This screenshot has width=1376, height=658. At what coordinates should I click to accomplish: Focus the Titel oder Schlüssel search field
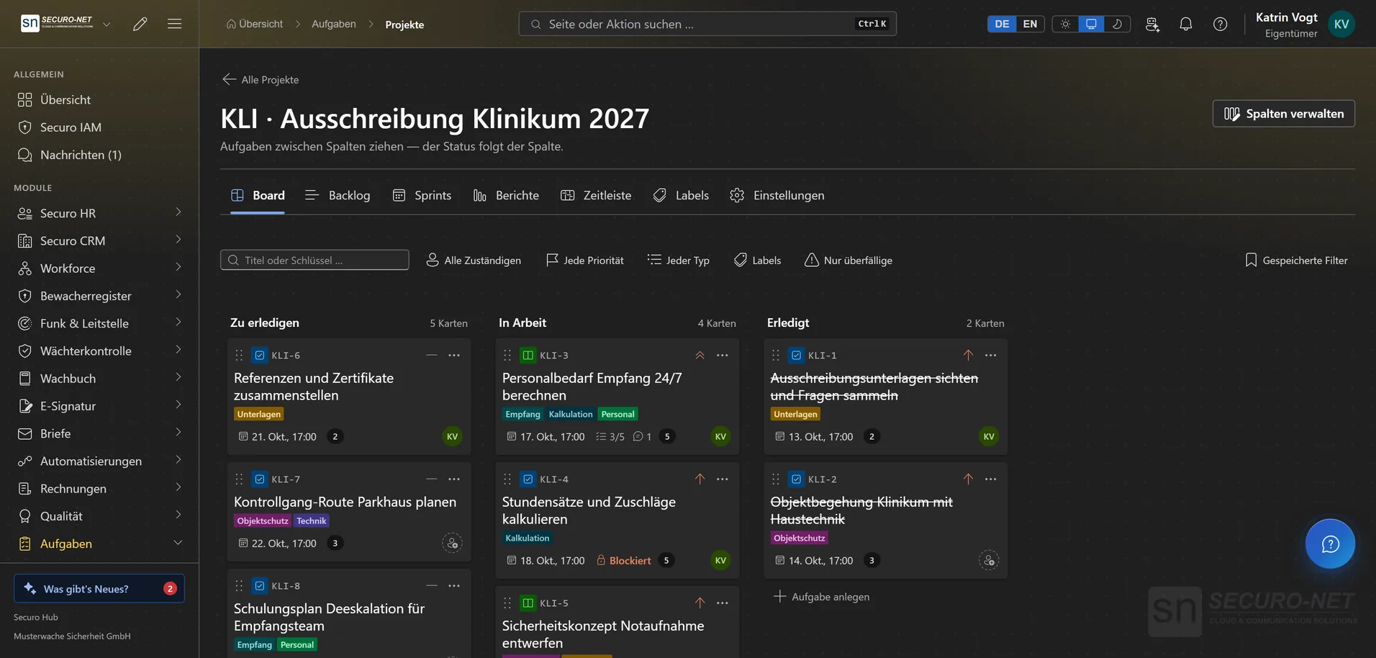click(x=314, y=260)
